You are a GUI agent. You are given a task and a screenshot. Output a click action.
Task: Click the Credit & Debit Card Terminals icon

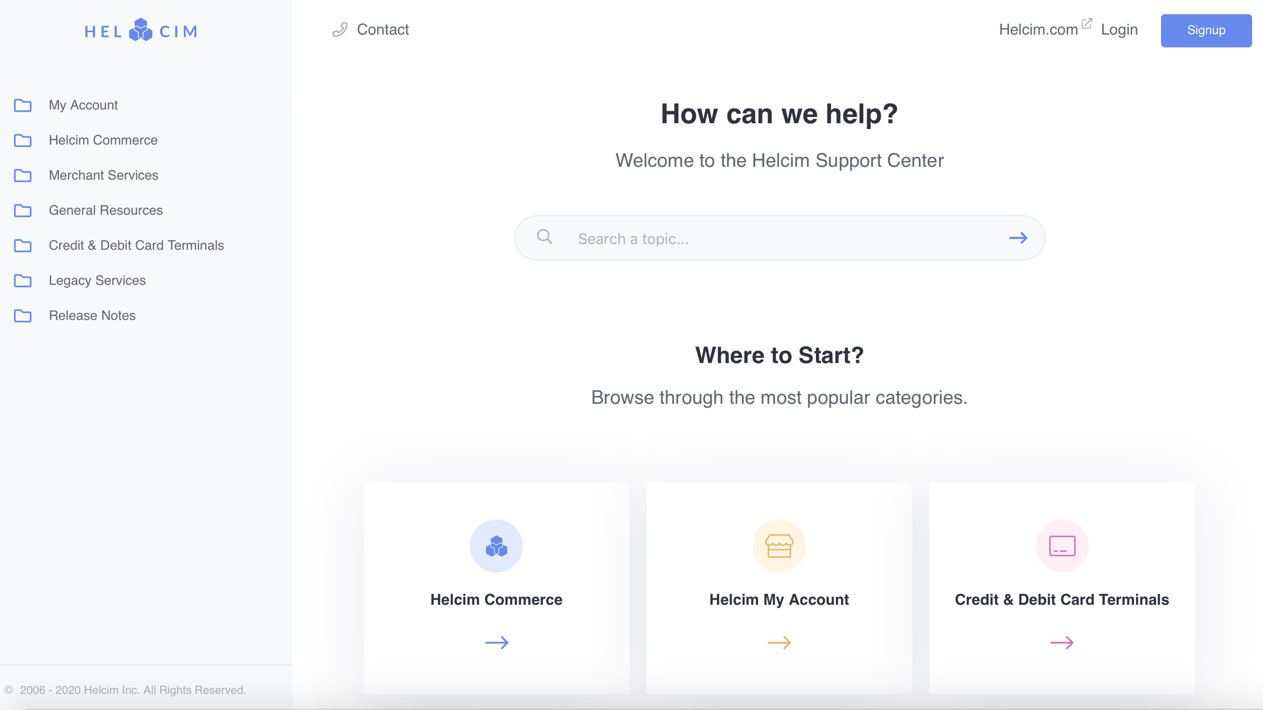pos(1062,545)
